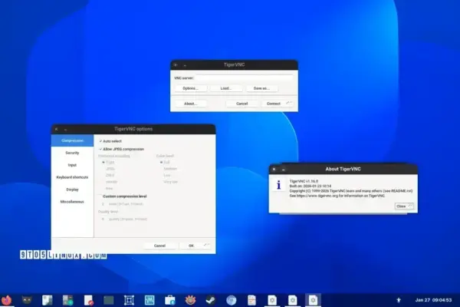Viewport: 460px width, 307px height.
Task: Click the compression level value field
Action: coord(103,204)
